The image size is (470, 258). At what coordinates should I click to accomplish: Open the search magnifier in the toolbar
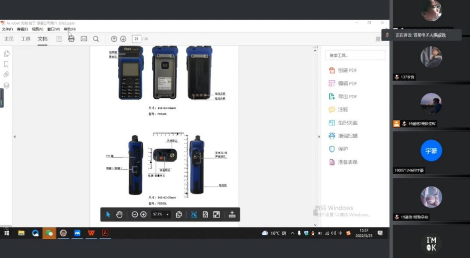96,39
